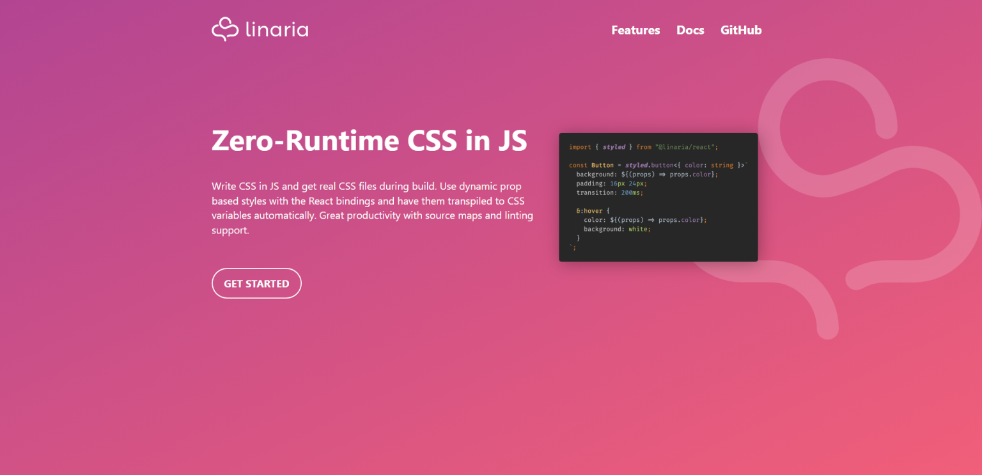Click the linaria wordmark next to the logo
Viewport: 982px width, 475px height.
[x=277, y=29]
